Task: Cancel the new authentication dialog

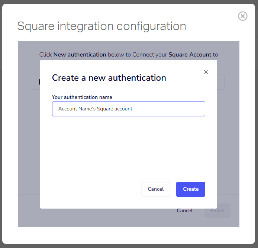Action: [155, 189]
